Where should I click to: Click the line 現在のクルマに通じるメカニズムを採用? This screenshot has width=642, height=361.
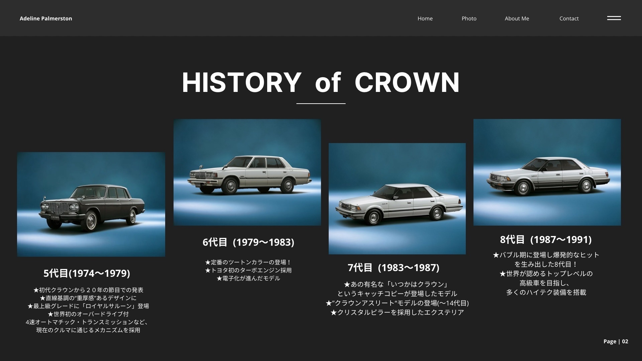88,330
